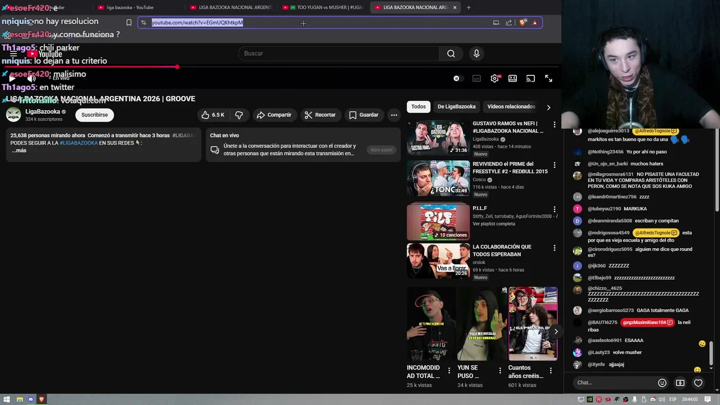Open the P.I.L.F playlist thumbnail
This screenshot has width=720, height=405.
(x=438, y=222)
